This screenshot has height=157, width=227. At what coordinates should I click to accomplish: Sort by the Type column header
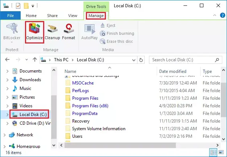207,71
